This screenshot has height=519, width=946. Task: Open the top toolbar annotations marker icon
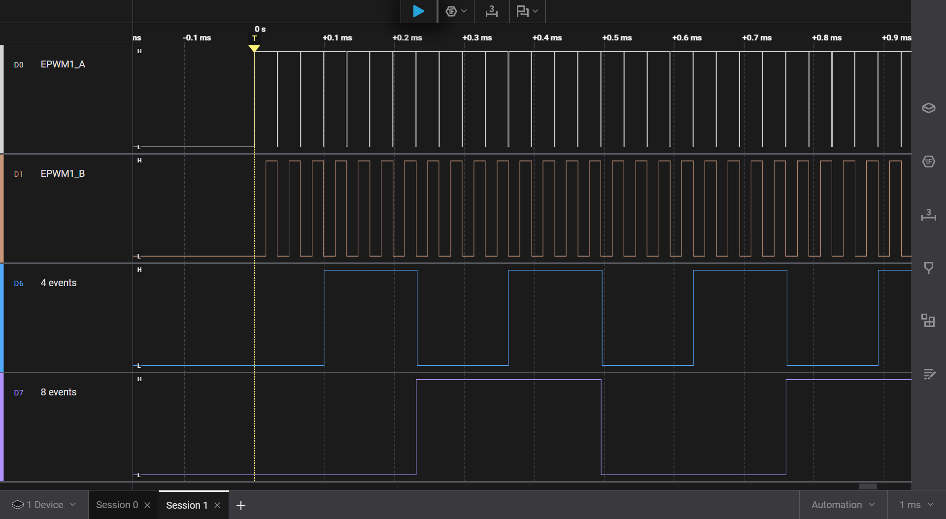click(x=522, y=11)
